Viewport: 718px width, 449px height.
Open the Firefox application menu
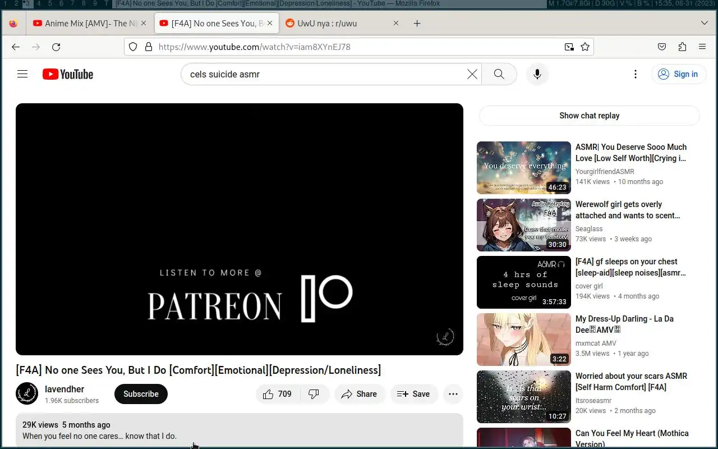coord(702,47)
